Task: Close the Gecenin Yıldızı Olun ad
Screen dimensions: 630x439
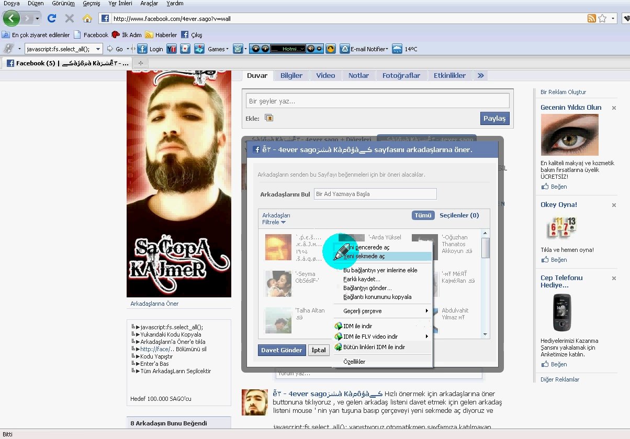Action: tap(614, 108)
